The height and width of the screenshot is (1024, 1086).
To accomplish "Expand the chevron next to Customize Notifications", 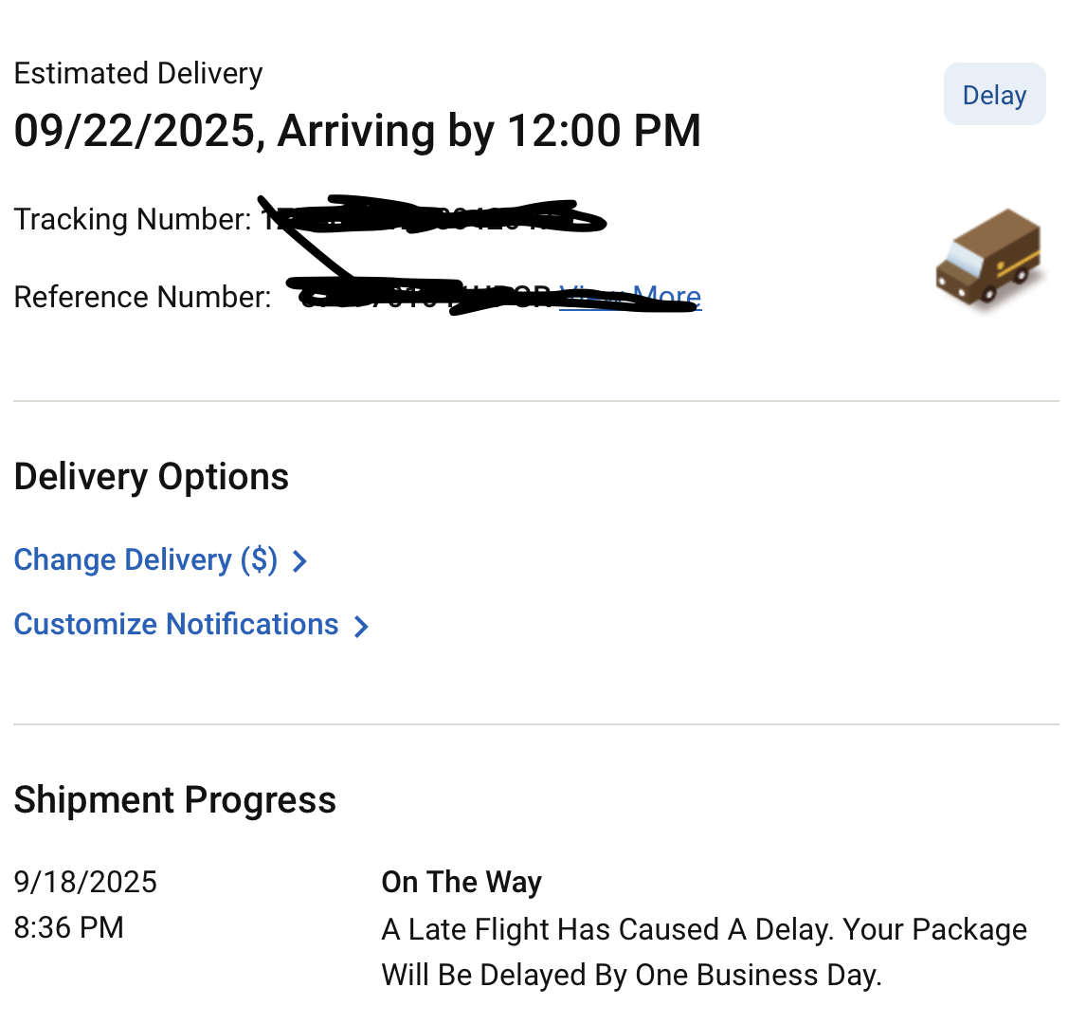I will coord(361,626).
